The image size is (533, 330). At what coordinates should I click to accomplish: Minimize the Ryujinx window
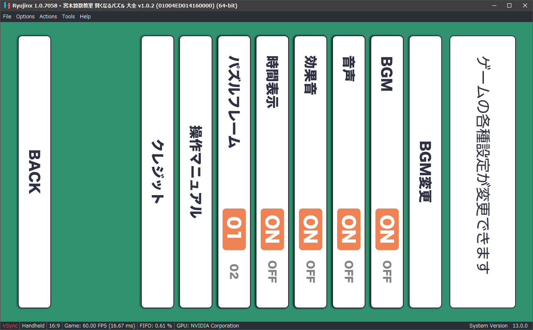click(x=494, y=5)
